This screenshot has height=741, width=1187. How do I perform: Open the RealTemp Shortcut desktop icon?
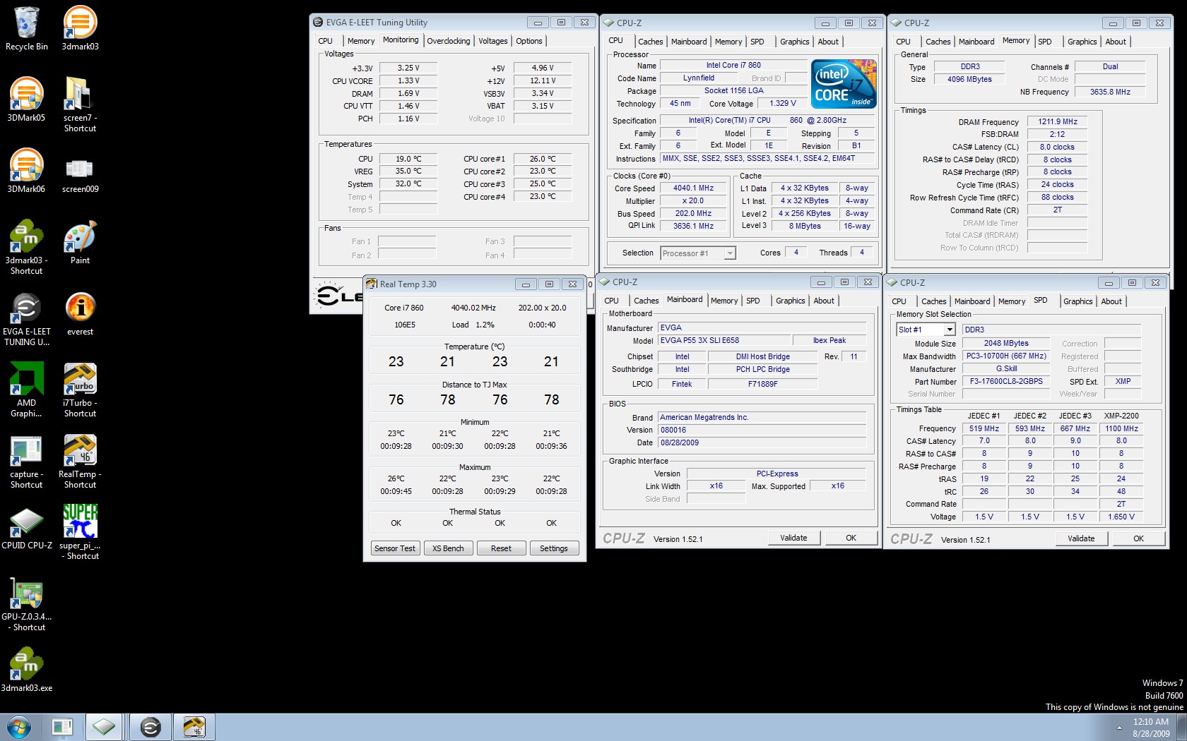click(80, 462)
